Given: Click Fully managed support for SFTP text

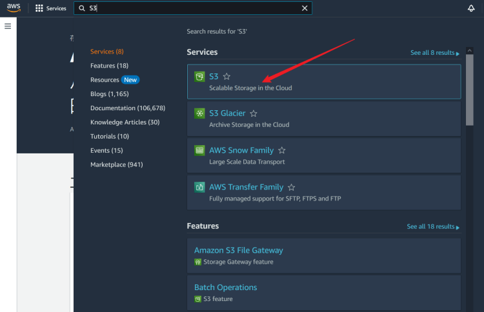Looking at the screenshot, I should [x=275, y=199].
